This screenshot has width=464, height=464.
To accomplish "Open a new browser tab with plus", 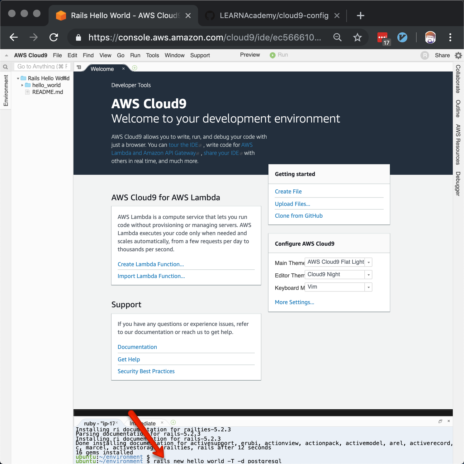I will coord(360,16).
